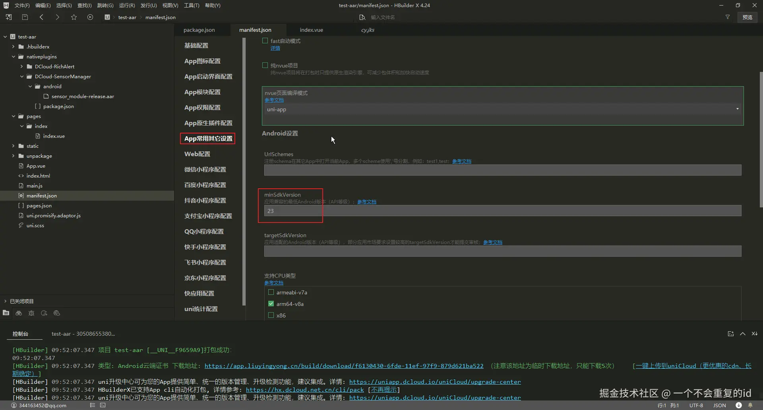Click the terminal icon in status bar

point(103,405)
